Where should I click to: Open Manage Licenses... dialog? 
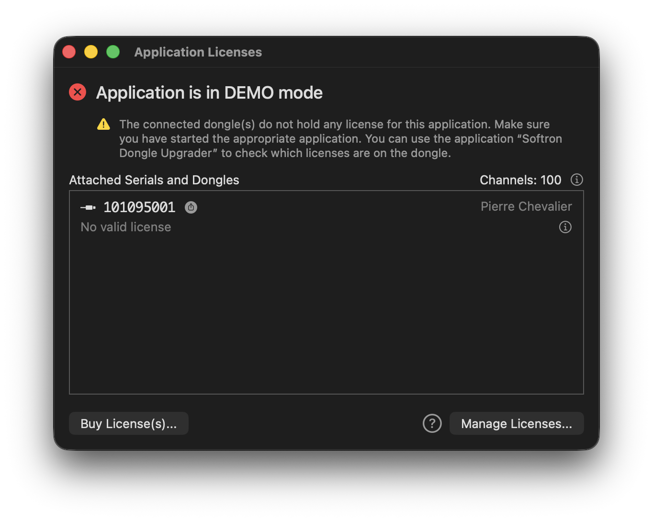coord(517,423)
